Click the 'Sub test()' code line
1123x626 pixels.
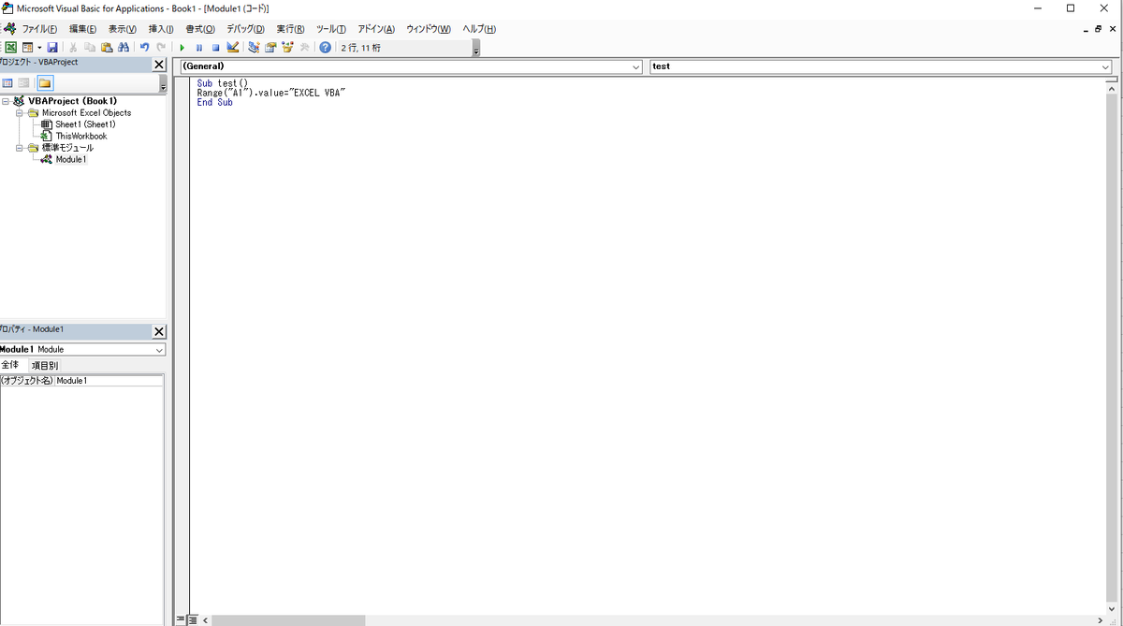click(223, 83)
